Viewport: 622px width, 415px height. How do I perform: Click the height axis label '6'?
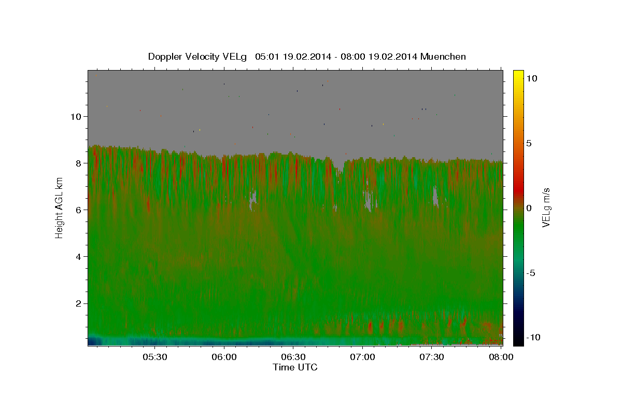pos(79,210)
